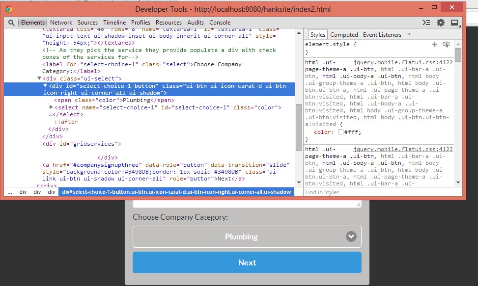Open DevTools settings with the gear icon
Viewport: 478px width, 286px height.
pyautogui.click(x=440, y=22)
